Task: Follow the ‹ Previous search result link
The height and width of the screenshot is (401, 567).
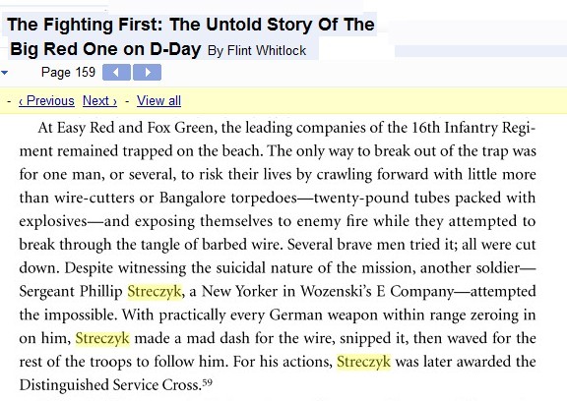Action: click(46, 100)
